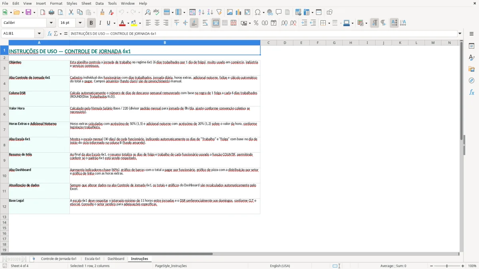Expand the Name Box dropdown
This screenshot has width=479, height=269.
[x=39, y=33]
